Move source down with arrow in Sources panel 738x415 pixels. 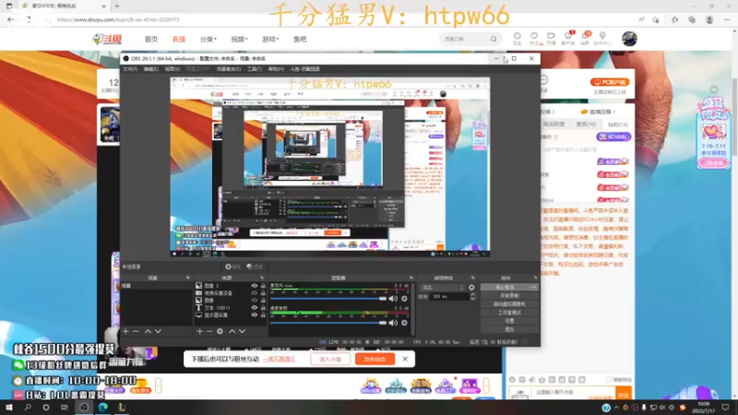(x=243, y=331)
